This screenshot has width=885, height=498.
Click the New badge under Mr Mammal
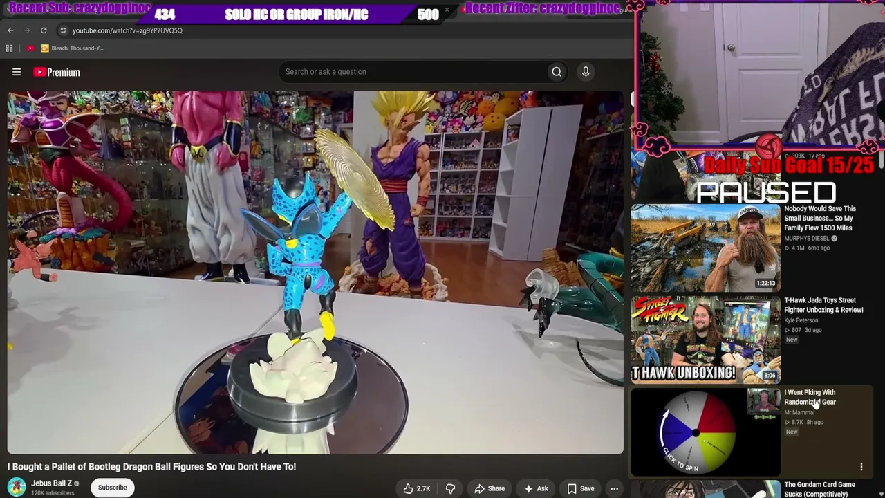coord(792,432)
